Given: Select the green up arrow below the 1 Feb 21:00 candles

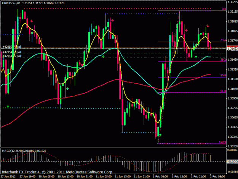Looking at the screenshot, I should click(x=196, y=57).
